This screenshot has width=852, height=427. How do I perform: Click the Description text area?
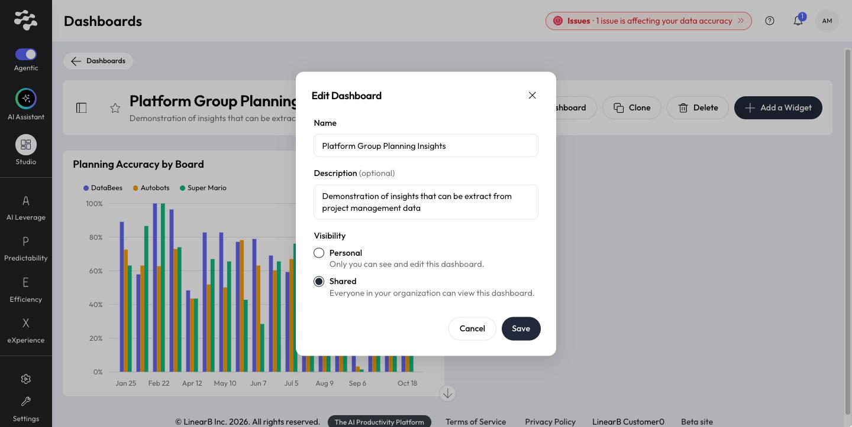tap(426, 202)
